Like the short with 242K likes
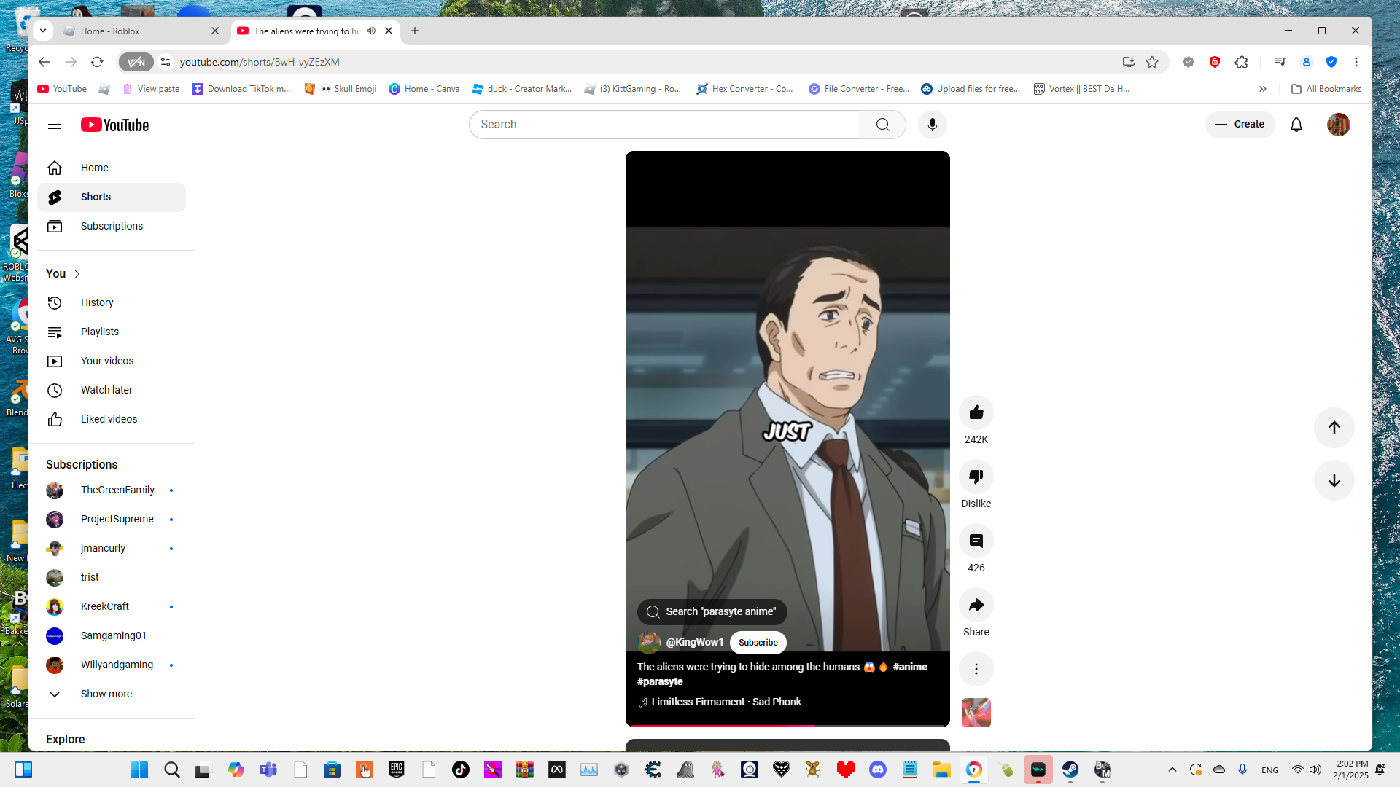This screenshot has height=787, width=1400. (x=976, y=413)
